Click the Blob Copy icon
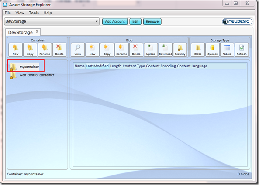 [107, 50]
